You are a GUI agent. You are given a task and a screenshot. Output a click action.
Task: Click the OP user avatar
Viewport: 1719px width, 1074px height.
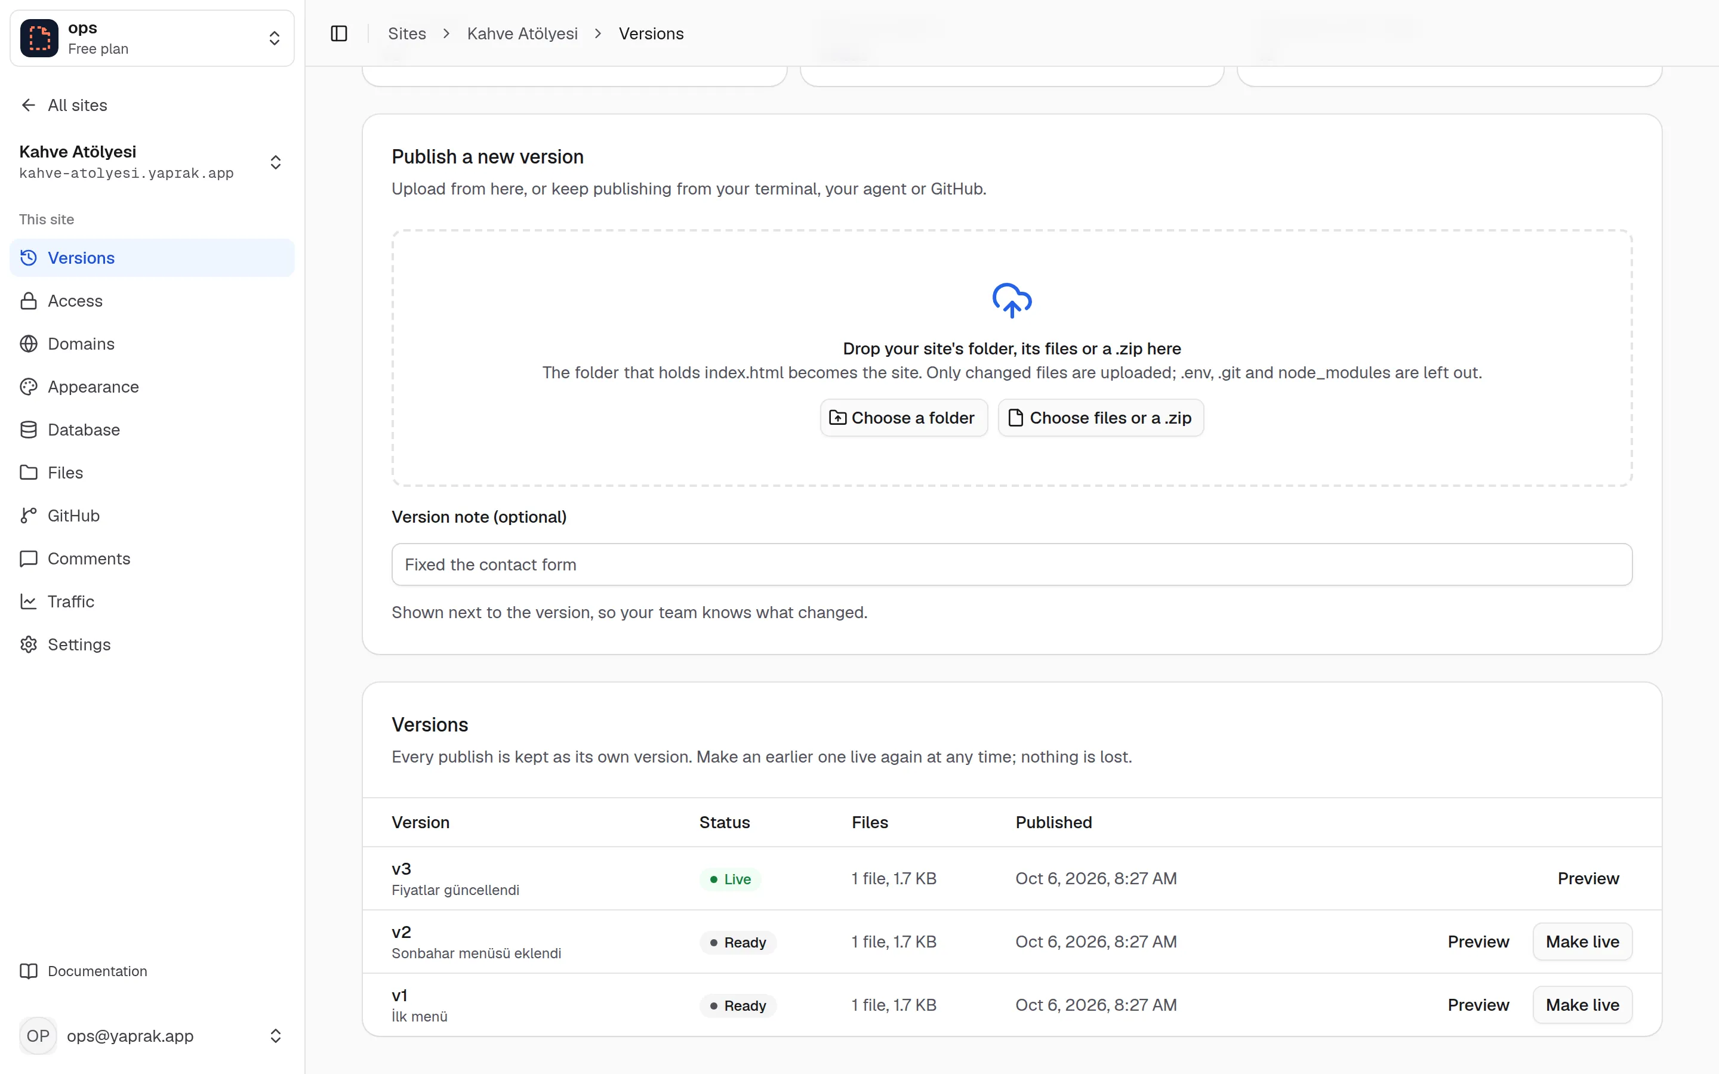38,1036
